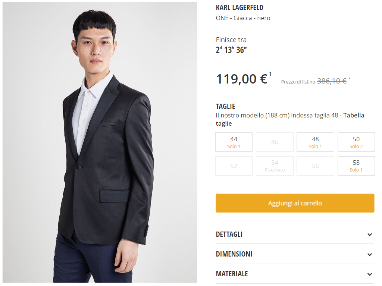Expand the DETTAGLI section chevron
This screenshot has width=382, height=286.
point(369,235)
